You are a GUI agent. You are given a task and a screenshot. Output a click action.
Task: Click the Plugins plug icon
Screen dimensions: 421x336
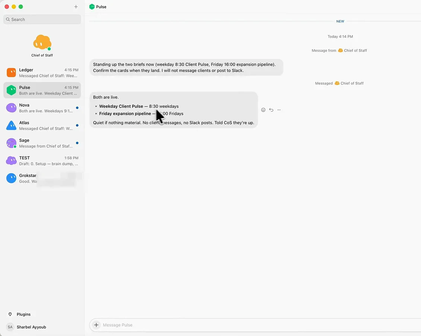(10, 314)
